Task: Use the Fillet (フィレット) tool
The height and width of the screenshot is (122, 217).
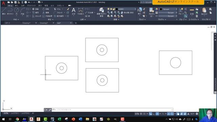Action: (x=58, y=13)
